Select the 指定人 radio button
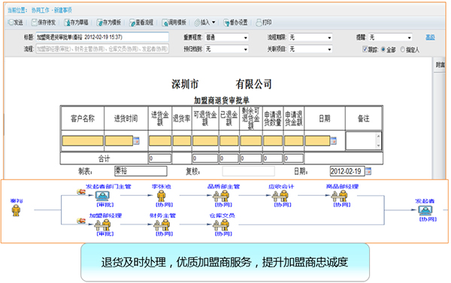Viewport: 451px width, 283px height. [x=403, y=49]
